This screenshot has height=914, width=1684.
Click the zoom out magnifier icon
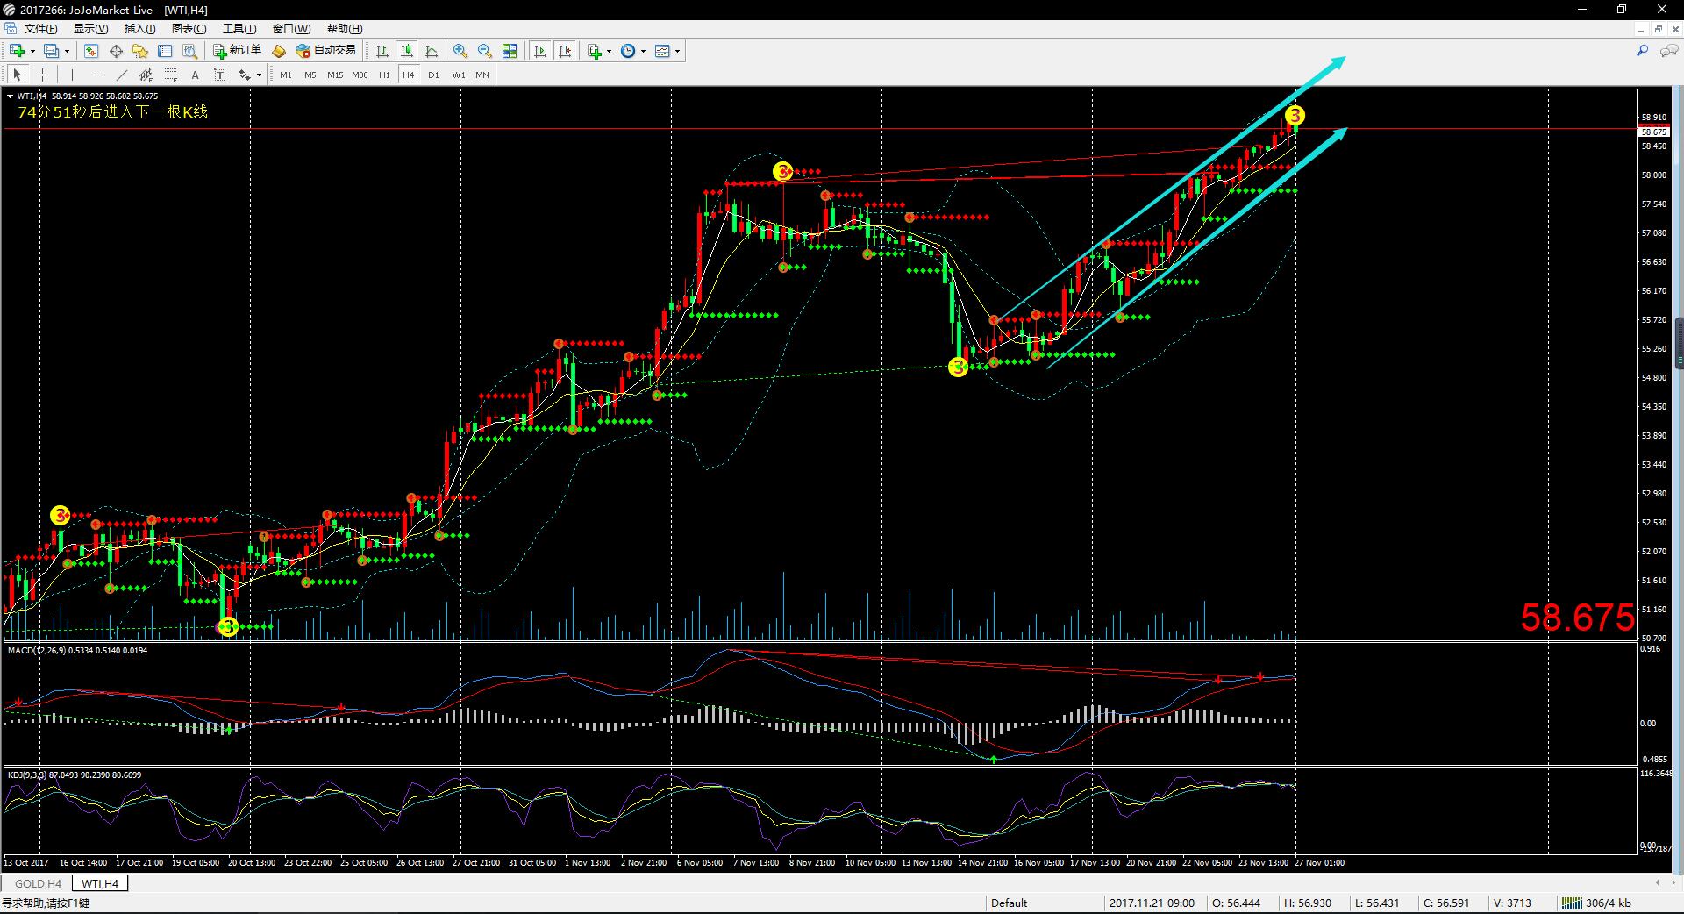point(484,51)
